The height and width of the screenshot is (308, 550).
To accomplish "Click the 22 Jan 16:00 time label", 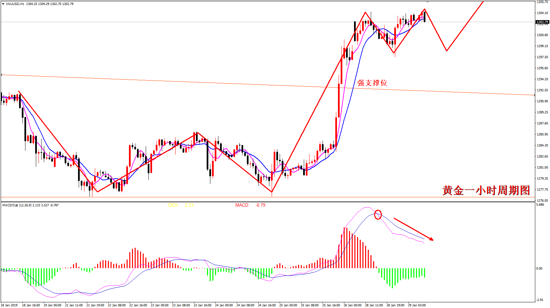I will [138, 305].
